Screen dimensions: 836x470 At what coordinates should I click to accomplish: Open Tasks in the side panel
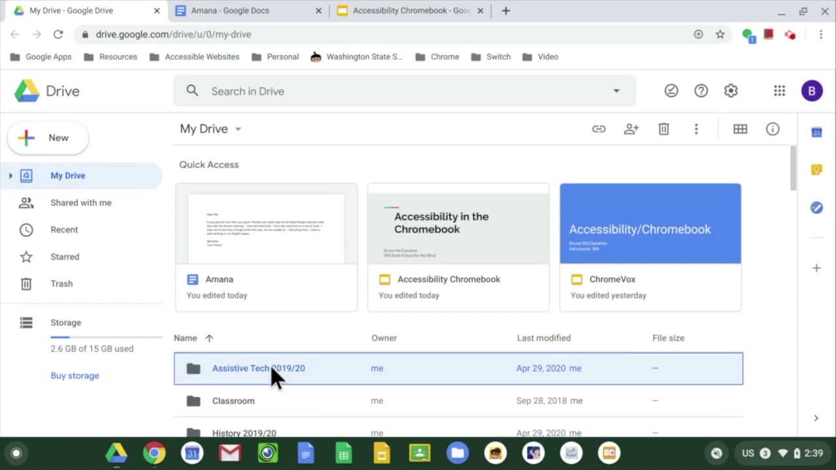coord(816,208)
